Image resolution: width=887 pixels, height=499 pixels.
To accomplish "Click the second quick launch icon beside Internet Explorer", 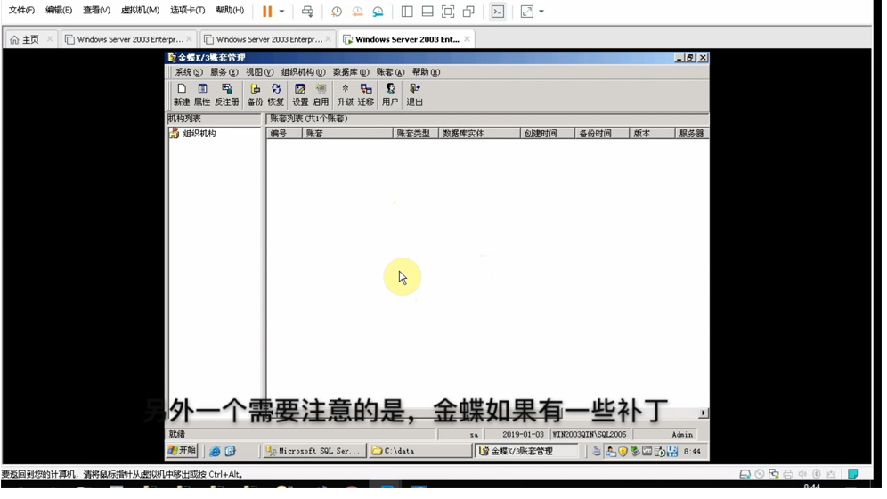I will (231, 451).
